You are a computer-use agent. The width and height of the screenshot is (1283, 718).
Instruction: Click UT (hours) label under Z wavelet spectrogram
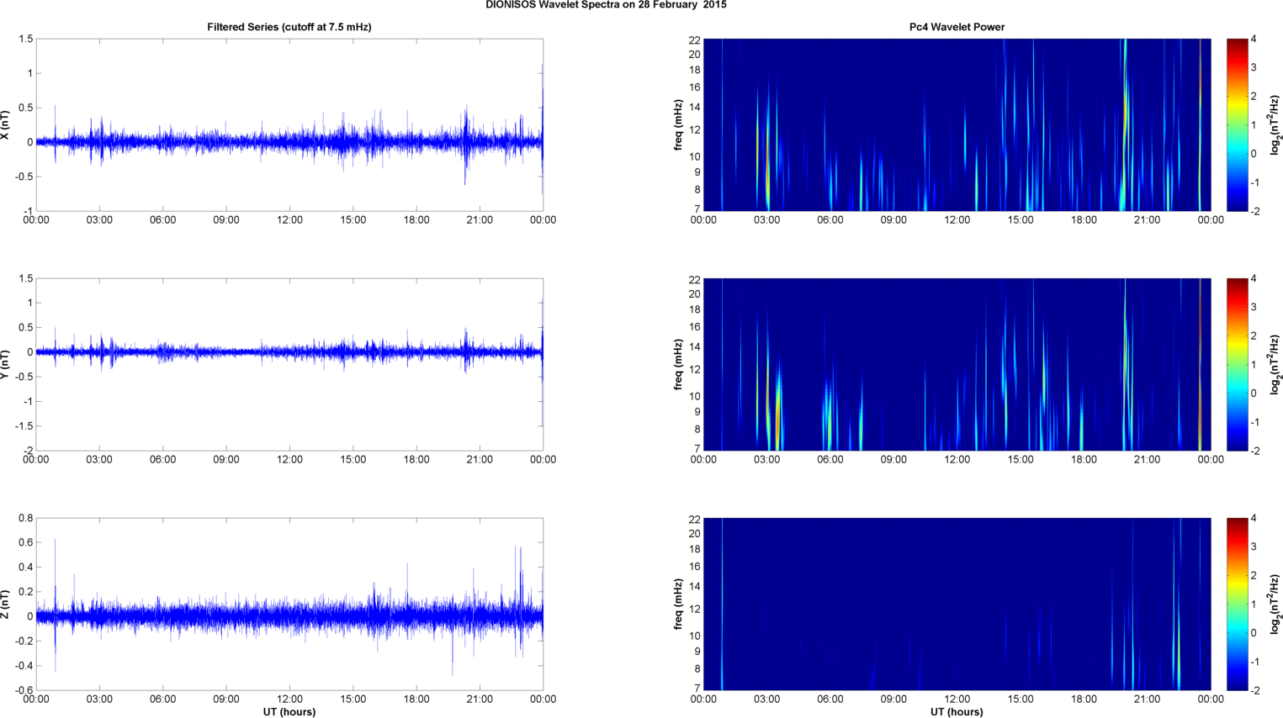(957, 712)
